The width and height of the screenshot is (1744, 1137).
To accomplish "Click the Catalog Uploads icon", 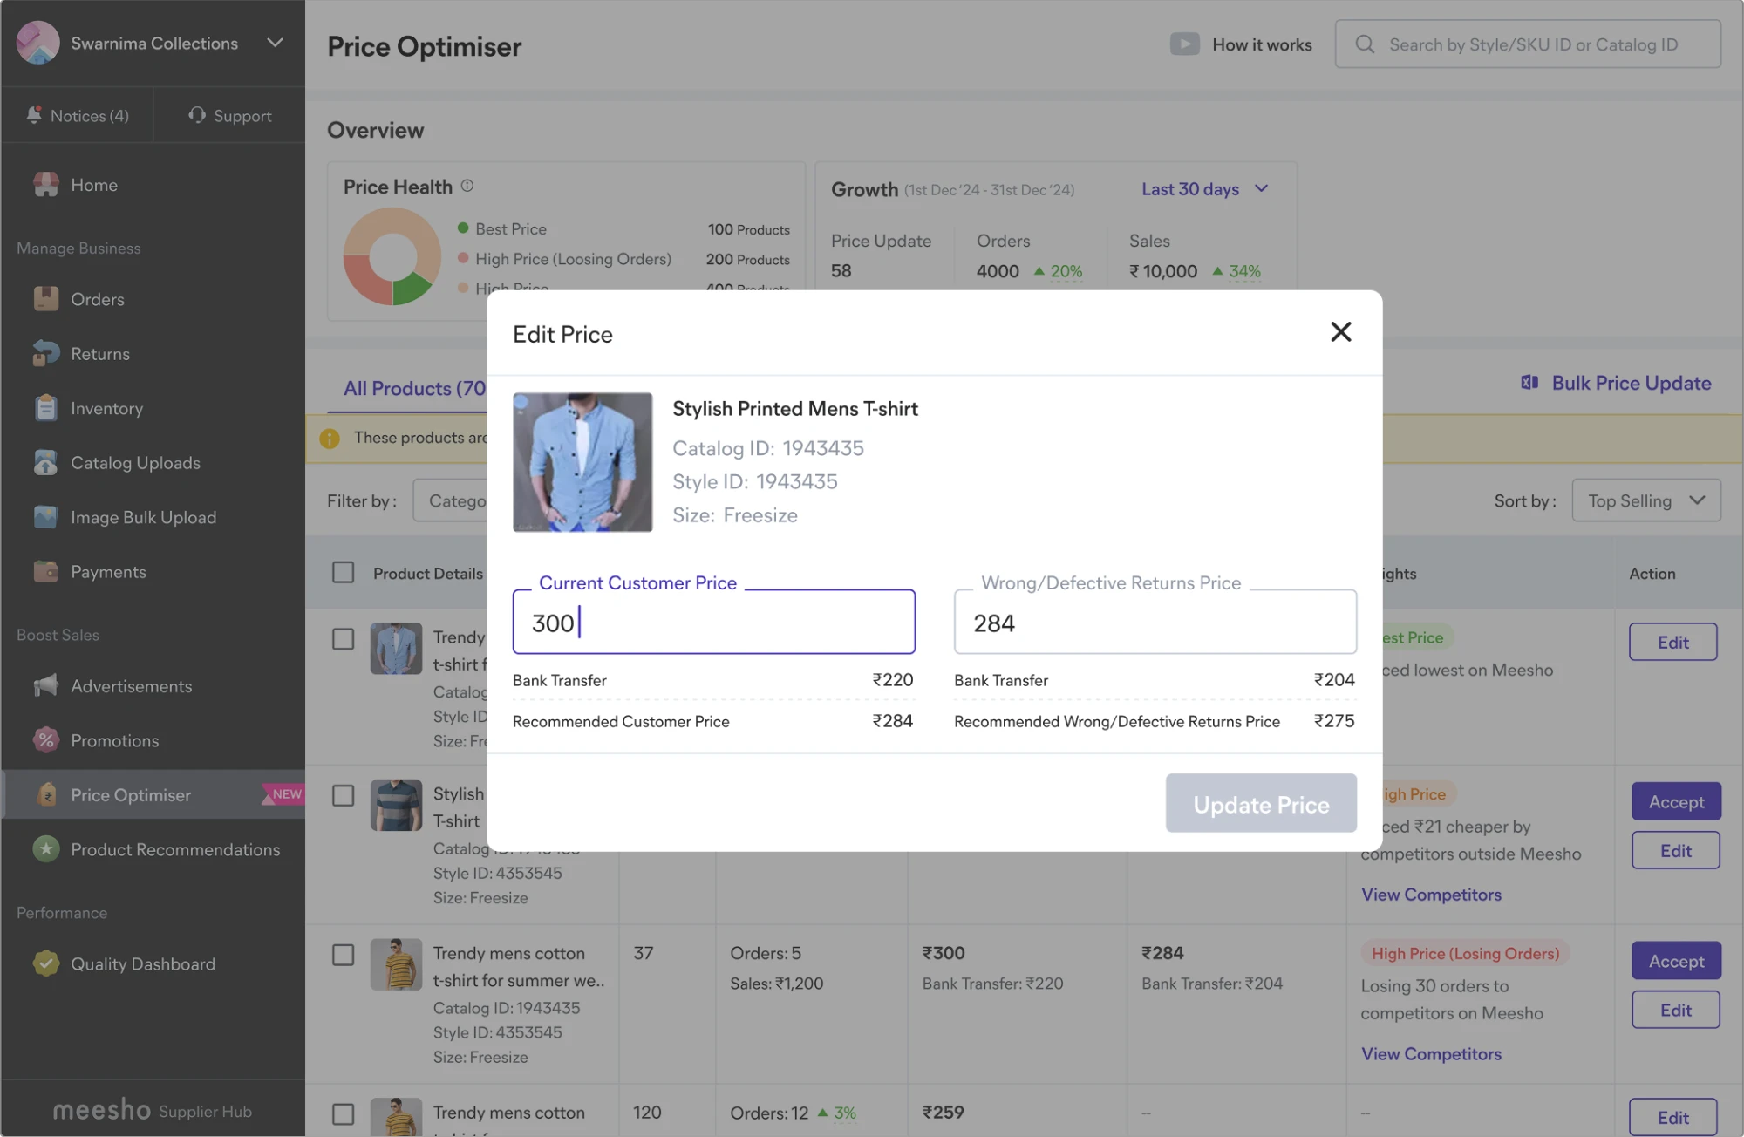I will pos(45,462).
